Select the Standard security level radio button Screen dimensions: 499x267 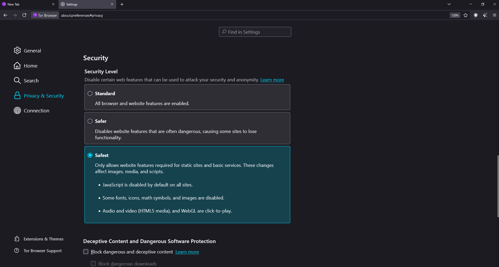tap(90, 94)
